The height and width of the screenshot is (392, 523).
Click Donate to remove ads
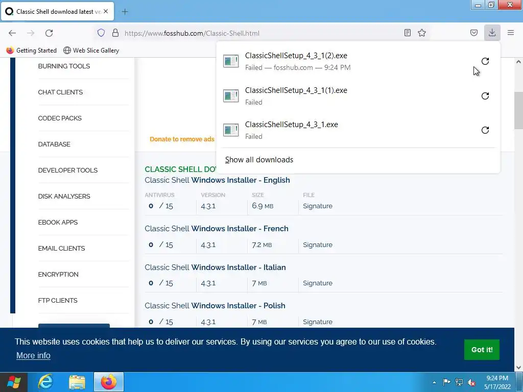(x=182, y=139)
